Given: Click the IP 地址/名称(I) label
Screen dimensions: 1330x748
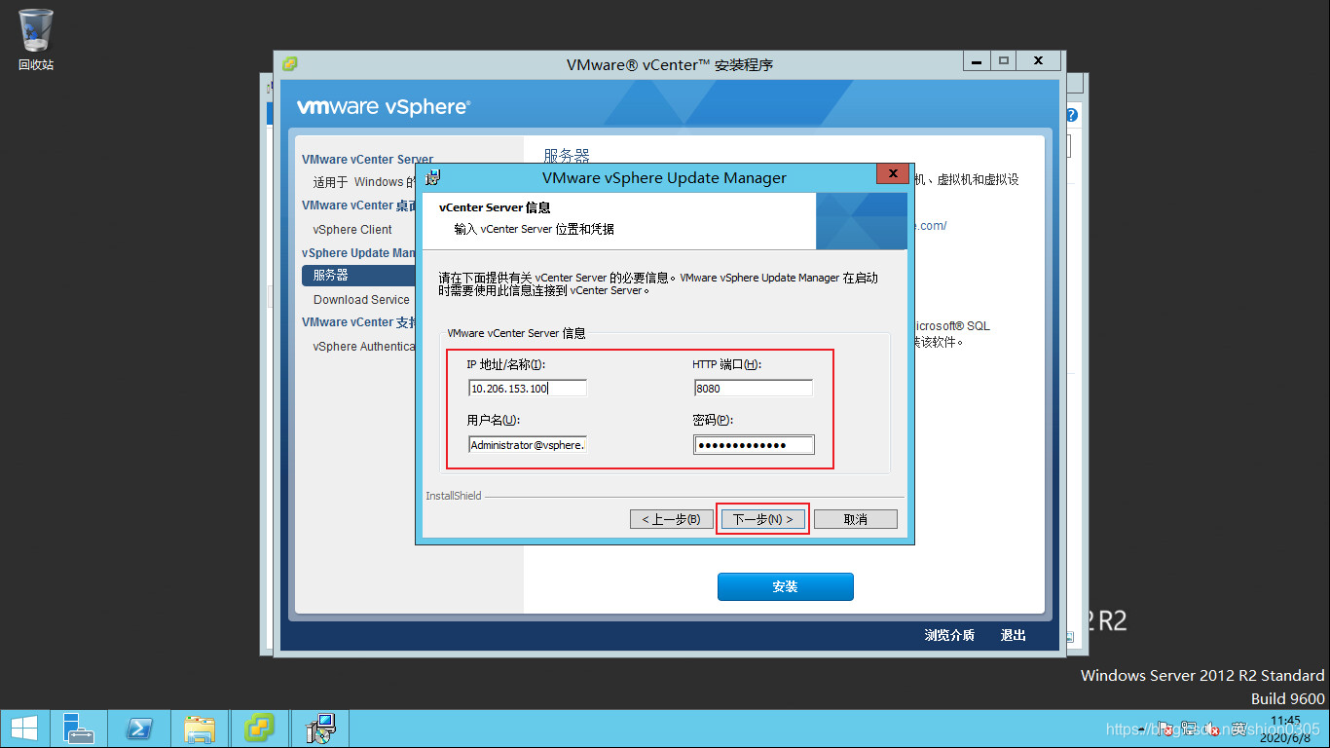Looking at the screenshot, I should 505,364.
